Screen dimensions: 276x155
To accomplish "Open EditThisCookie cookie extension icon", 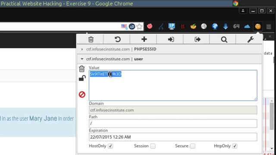I will click(x=258, y=27).
